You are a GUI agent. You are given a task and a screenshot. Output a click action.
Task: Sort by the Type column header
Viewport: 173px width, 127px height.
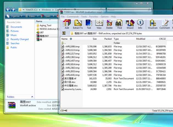(x=116, y=39)
